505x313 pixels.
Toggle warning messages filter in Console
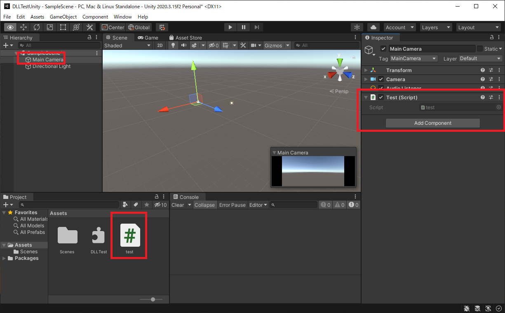[x=340, y=205]
